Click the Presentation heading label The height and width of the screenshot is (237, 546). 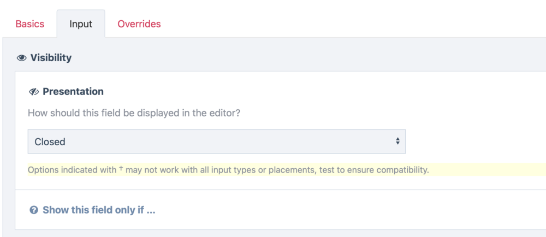(x=73, y=92)
